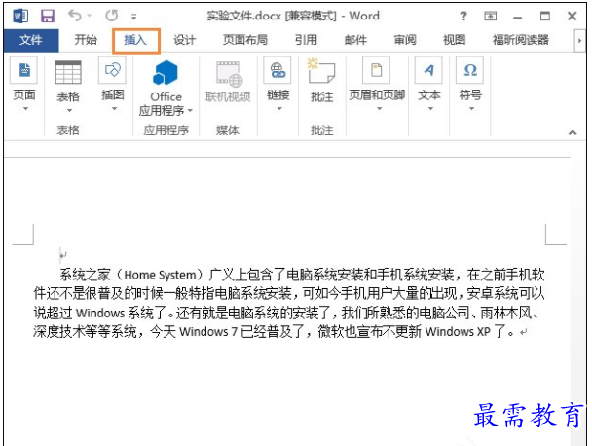Expand the 页面 dropdown arrow
This screenshot has height=446, width=592.
[25, 109]
